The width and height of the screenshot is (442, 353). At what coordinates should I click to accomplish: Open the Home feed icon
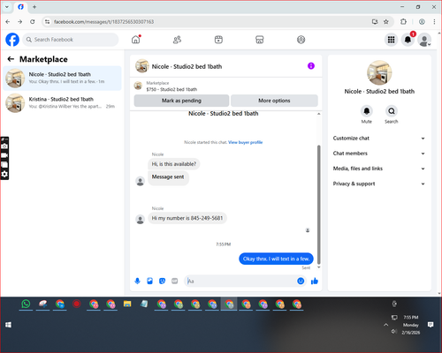click(x=136, y=40)
